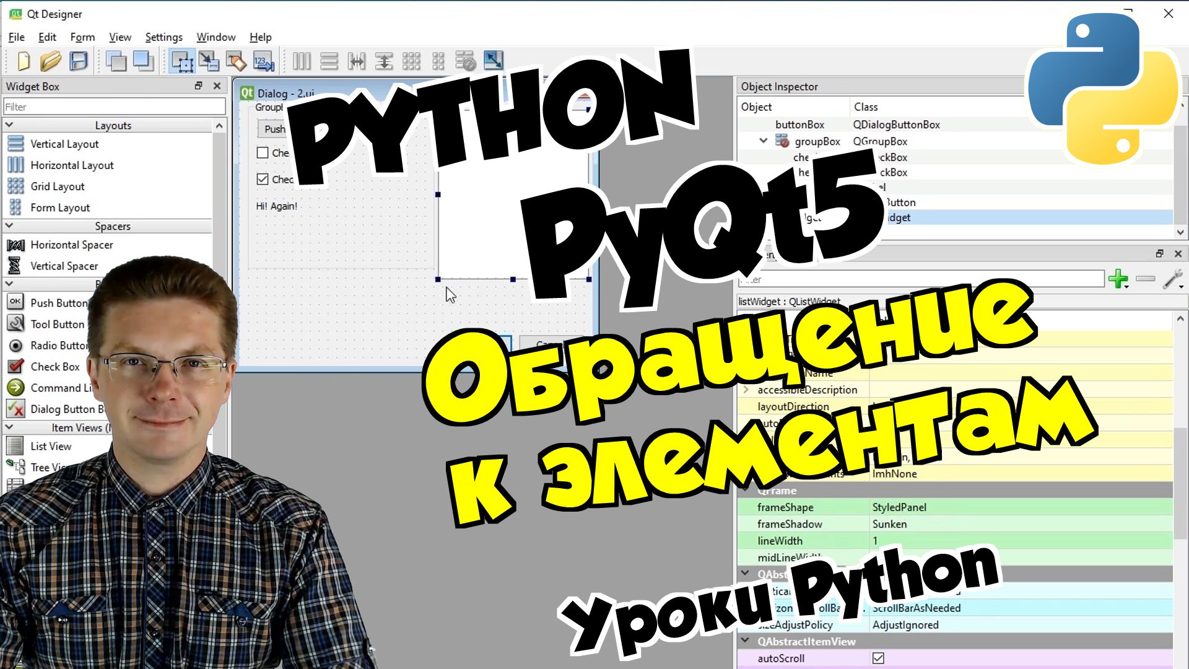Viewport: 1189px width, 669px height.
Task: Click the Adjust Size toolbar icon
Action: [x=492, y=61]
